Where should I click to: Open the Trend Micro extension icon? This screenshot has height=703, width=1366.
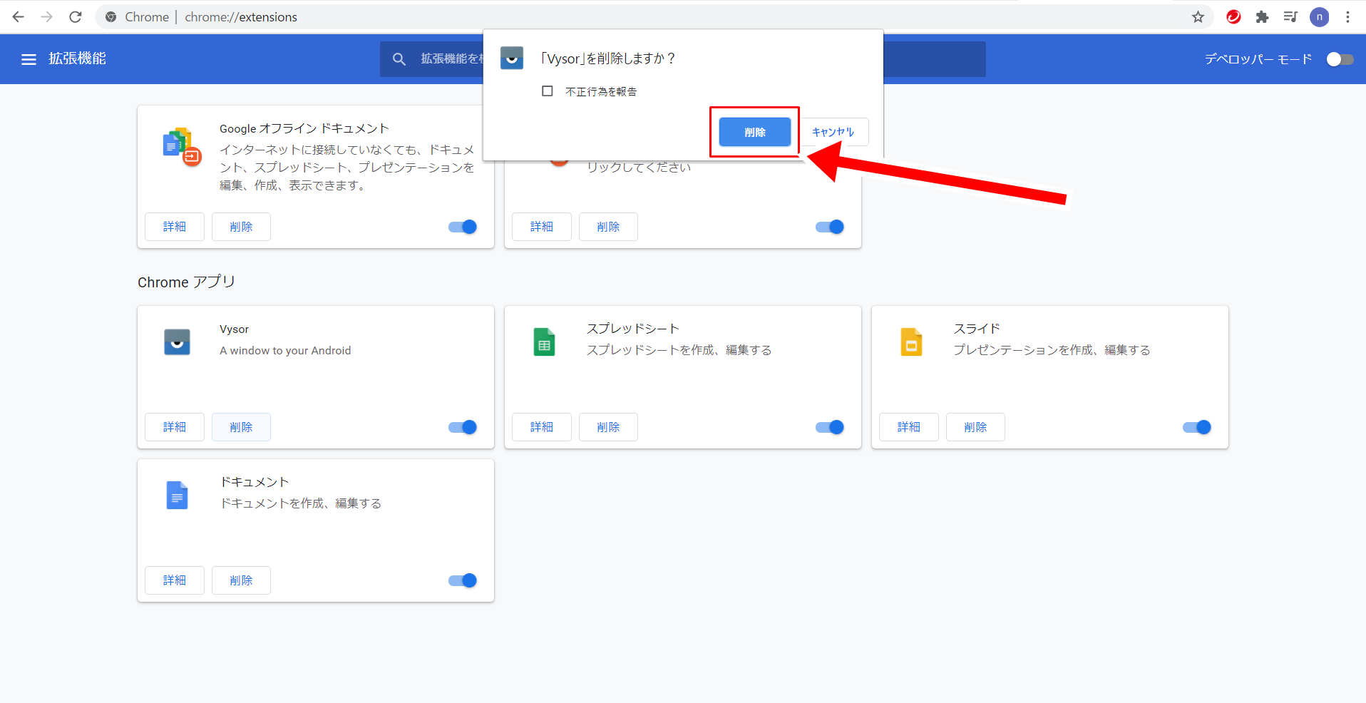click(1233, 17)
